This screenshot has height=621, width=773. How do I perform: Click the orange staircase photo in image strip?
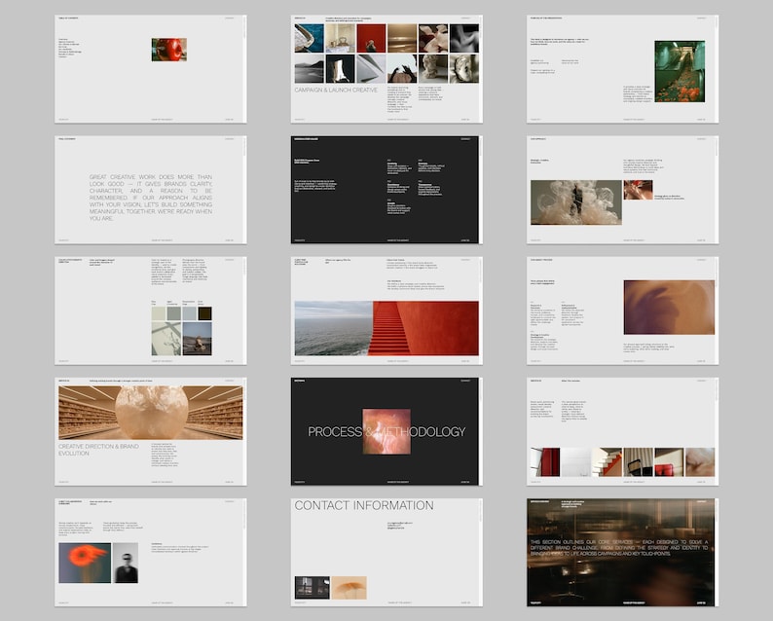607,461
